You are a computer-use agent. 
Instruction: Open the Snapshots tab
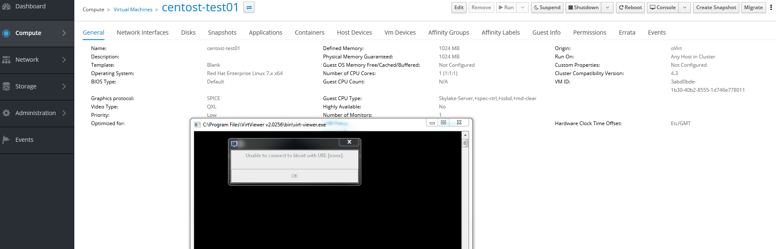222,33
